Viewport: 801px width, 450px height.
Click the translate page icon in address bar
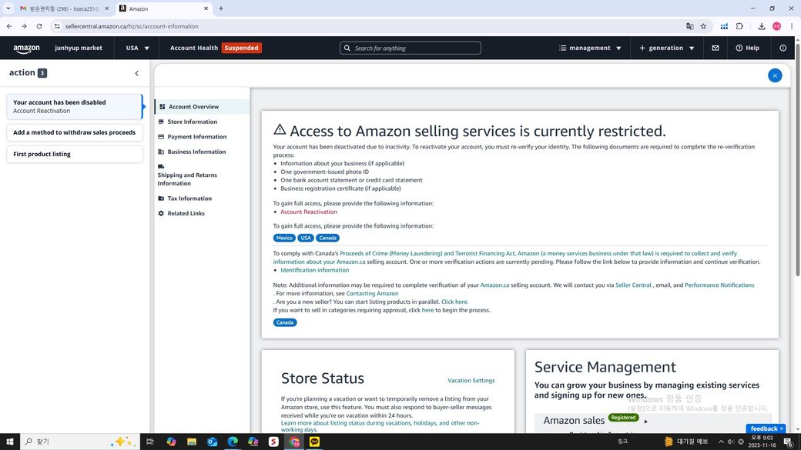689,26
